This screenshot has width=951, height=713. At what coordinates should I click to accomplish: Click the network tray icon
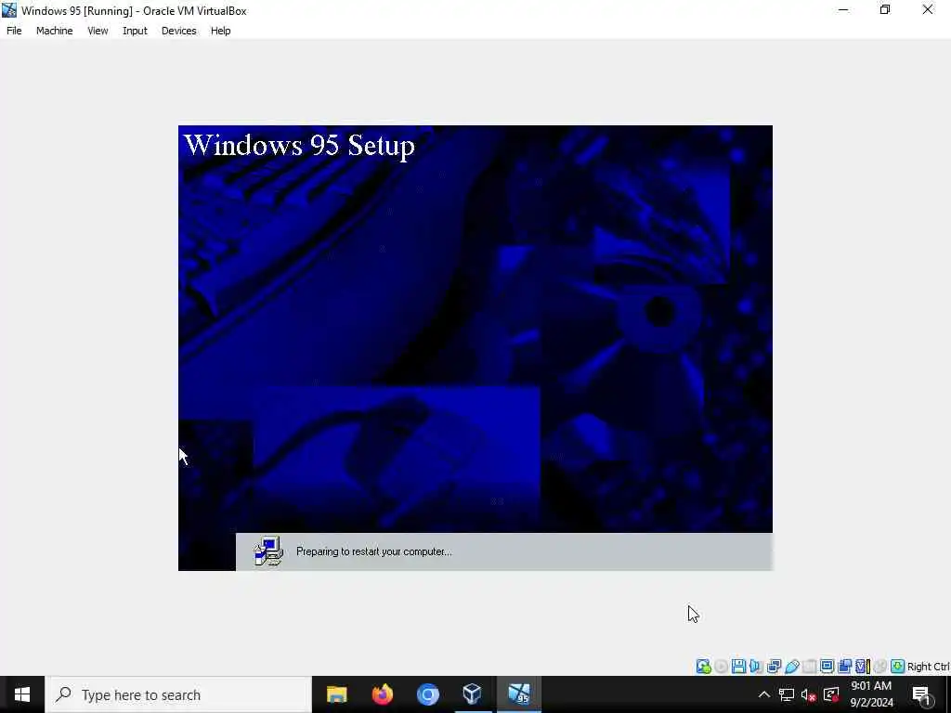pyautogui.click(x=787, y=694)
